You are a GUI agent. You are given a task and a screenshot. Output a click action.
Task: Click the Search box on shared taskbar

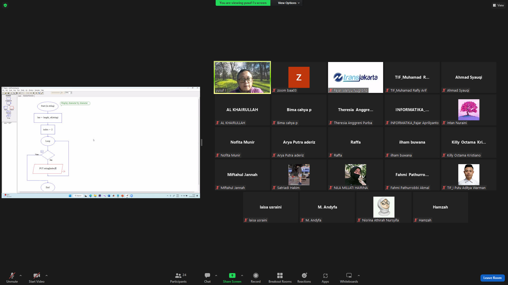pyautogui.click(x=78, y=196)
